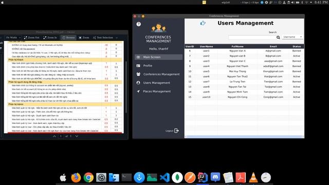Open the system monitor graph dock icon

coord(152,177)
